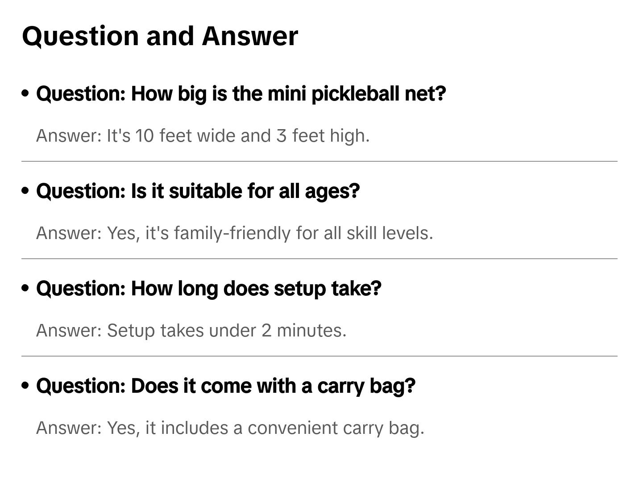This screenshot has height=479, width=639.
Task: Expand the 'Is it suitable for all ages?' question
Action: (x=198, y=191)
